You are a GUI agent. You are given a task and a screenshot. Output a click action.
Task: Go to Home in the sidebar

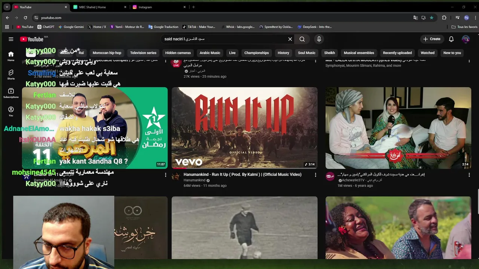tap(11, 56)
